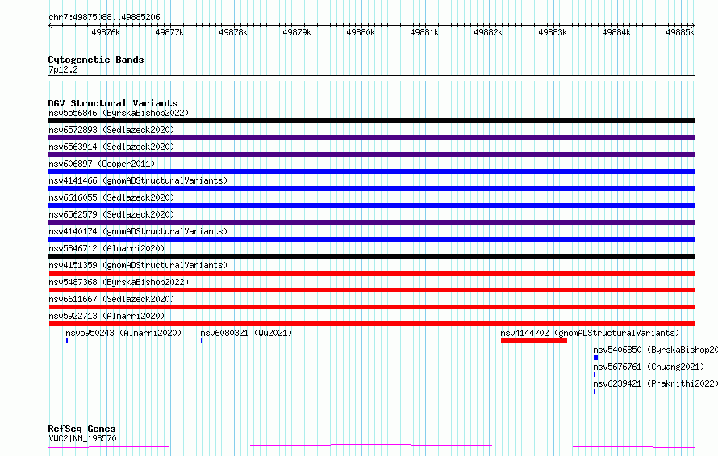Click the blue nsv4141466 variant bar

(371, 189)
